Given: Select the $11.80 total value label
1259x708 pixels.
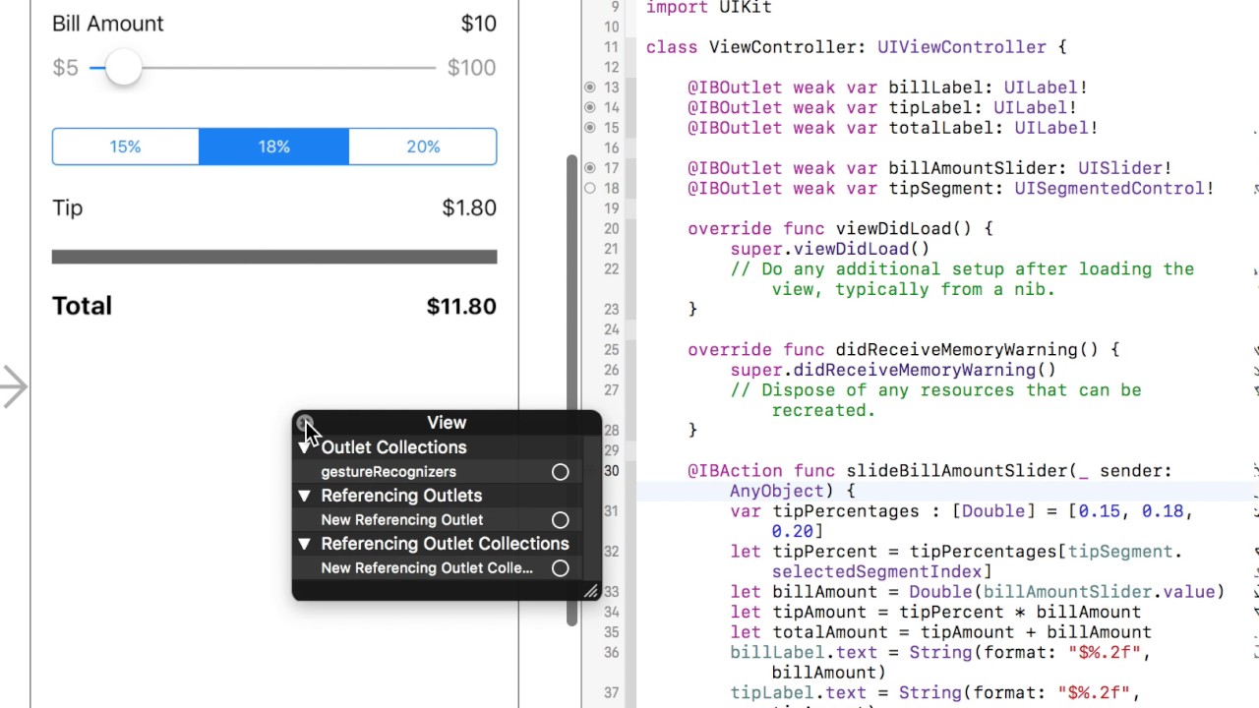Looking at the screenshot, I should (461, 307).
